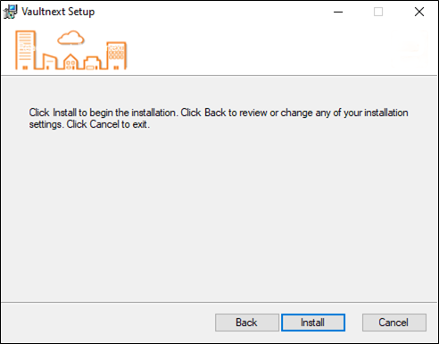Click the empty gray dialog body area
439x344 pixels.
[219, 214]
